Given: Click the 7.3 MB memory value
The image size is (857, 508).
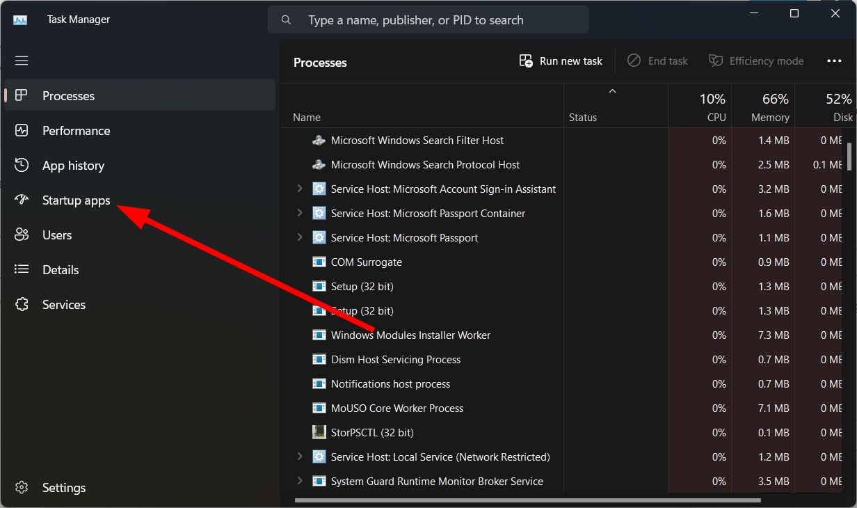Looking at the screenshot, I should [x=773, y=335].
